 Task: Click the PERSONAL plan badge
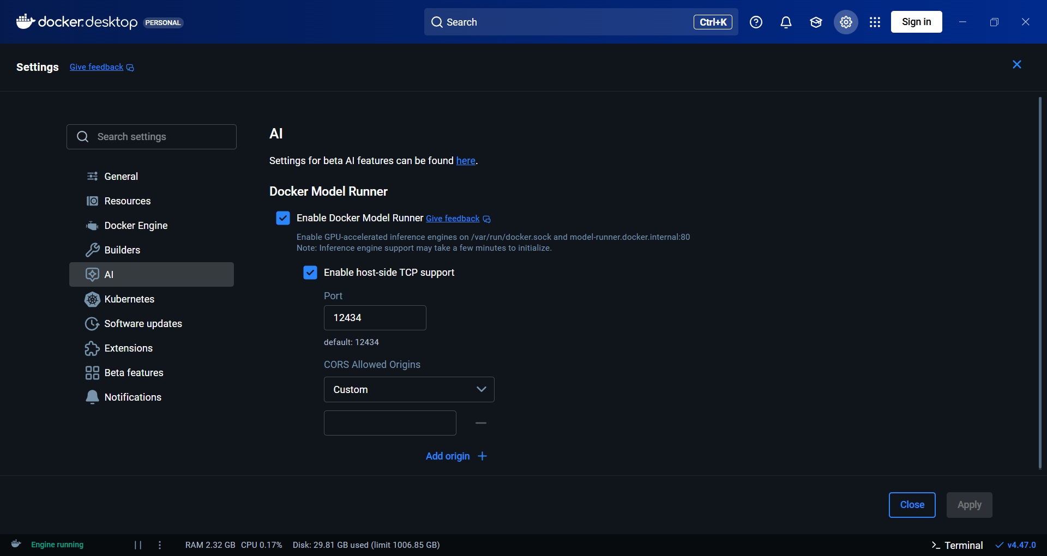(163, 23)
